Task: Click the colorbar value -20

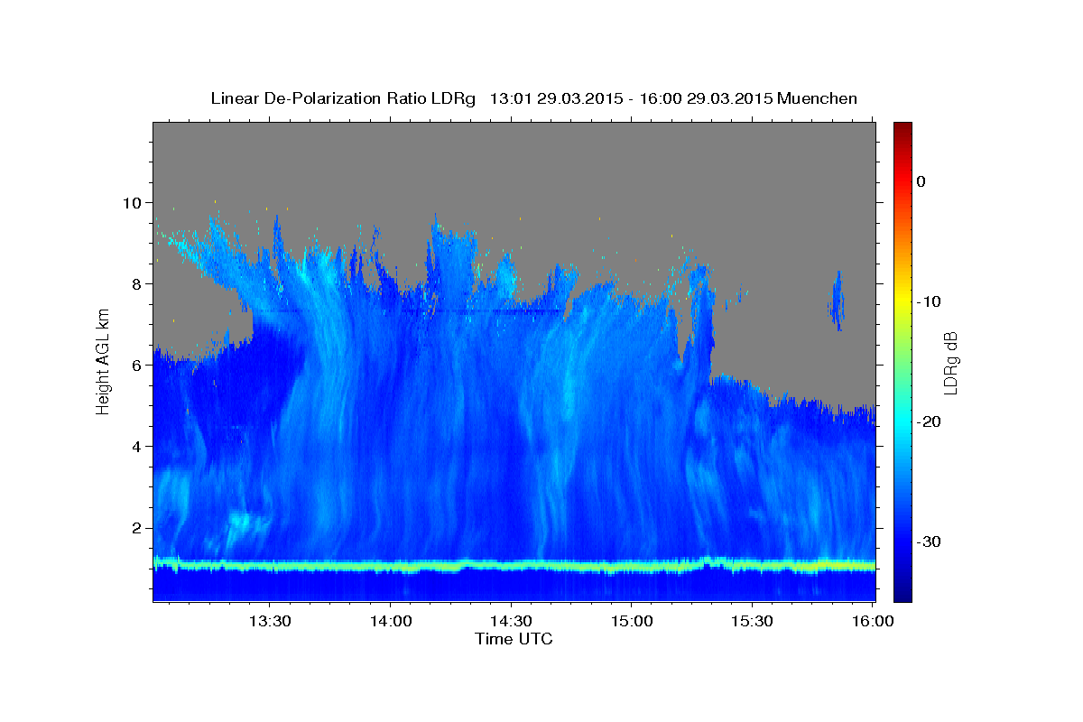Action: pyautogui.click(x=930, y=421)
